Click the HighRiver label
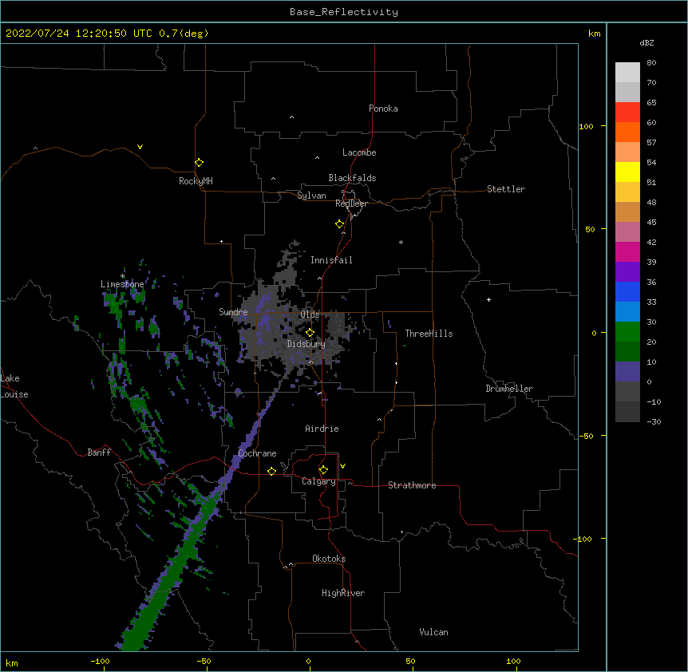This screenshot has width=688, height=672. point(343,593)
